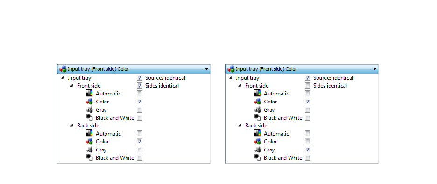Open the right Input tray Color dropdown arrow

[x=374, y=69]
